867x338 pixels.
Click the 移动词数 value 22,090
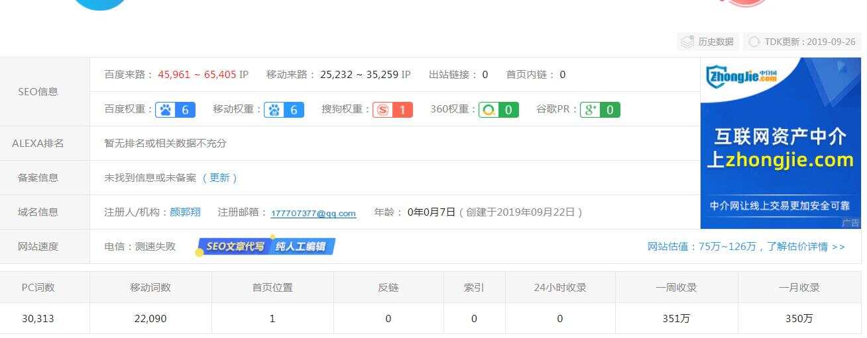150,319
